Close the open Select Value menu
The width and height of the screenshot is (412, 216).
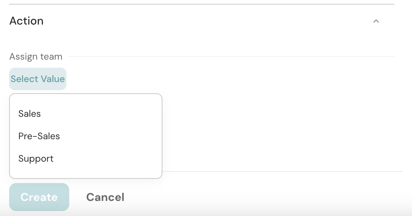pos(38,79)
